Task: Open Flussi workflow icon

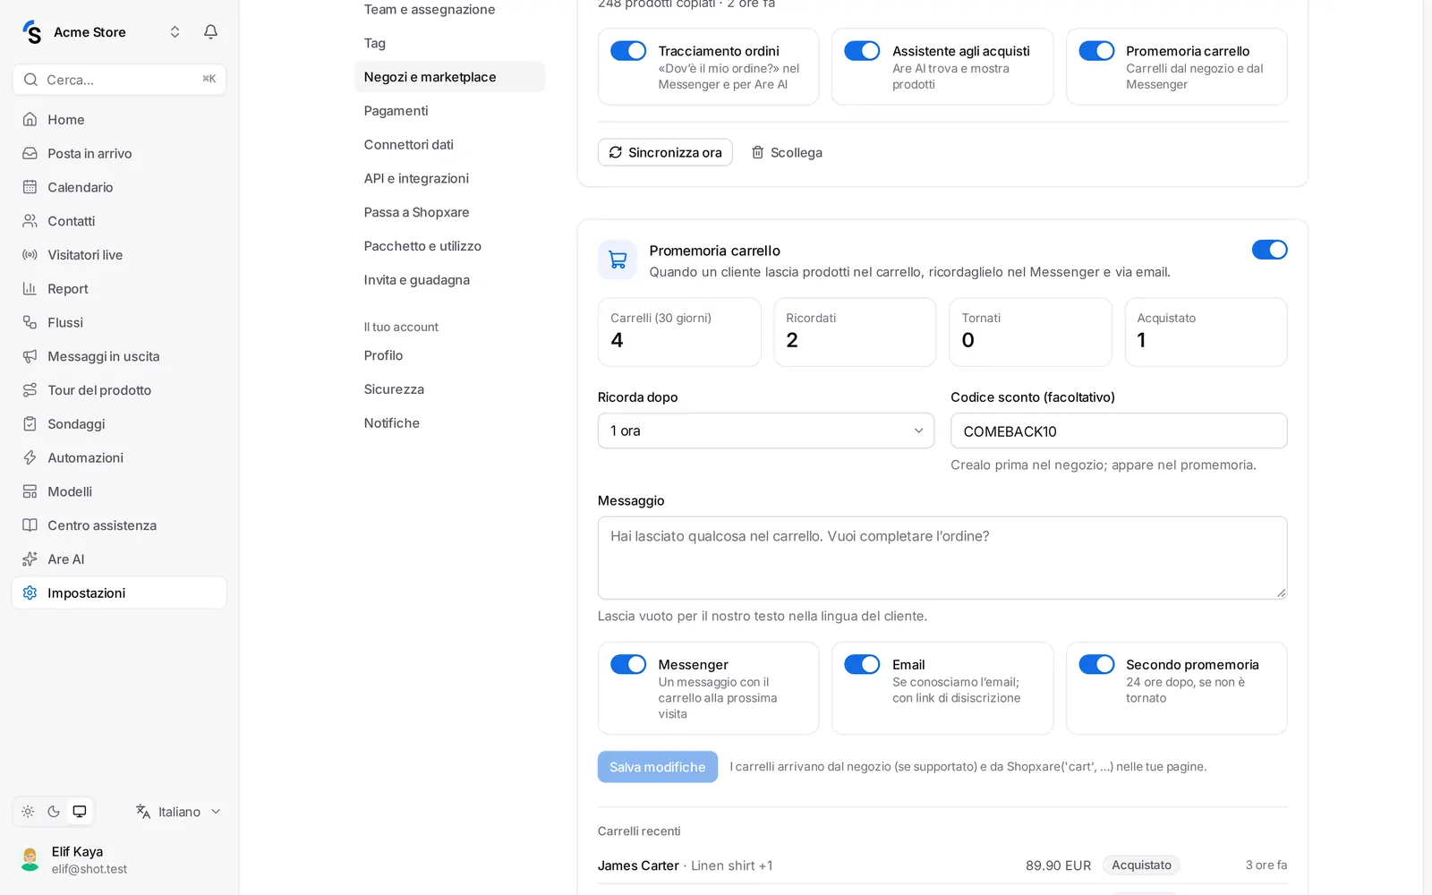Action: tap(30, 322)
